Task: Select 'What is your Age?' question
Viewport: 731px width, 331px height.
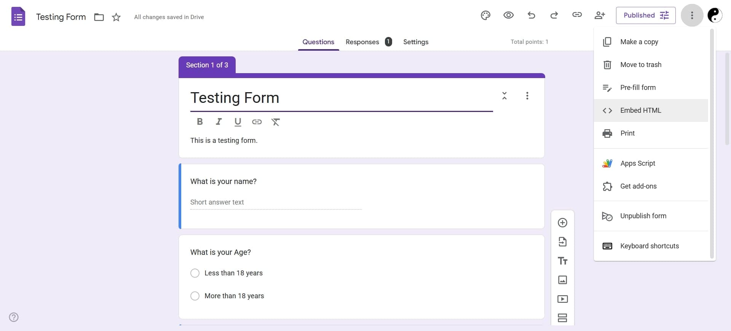Action: pyautogui.click(x=220, y=252)
